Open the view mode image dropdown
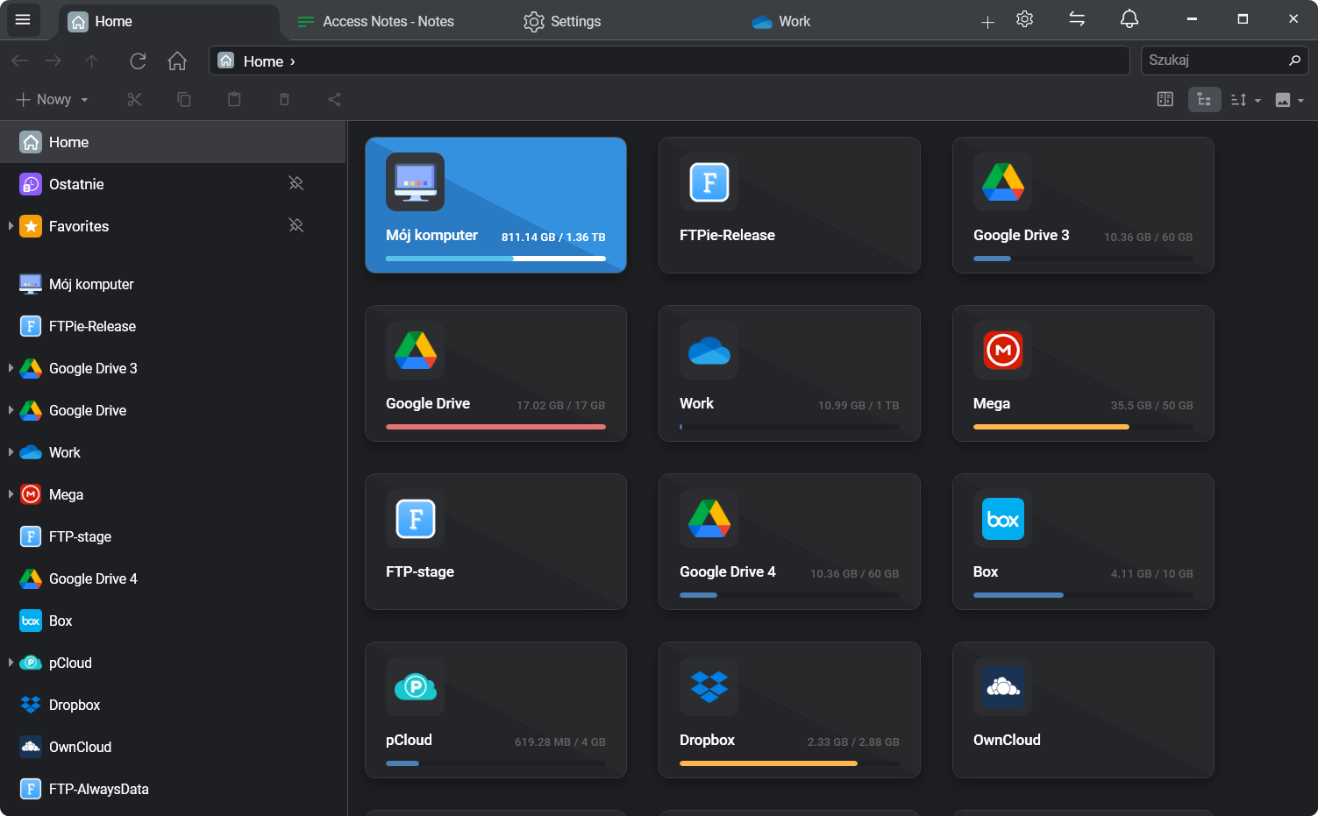The height and width of the screenshot is (816, 1318). [1289, 99]
